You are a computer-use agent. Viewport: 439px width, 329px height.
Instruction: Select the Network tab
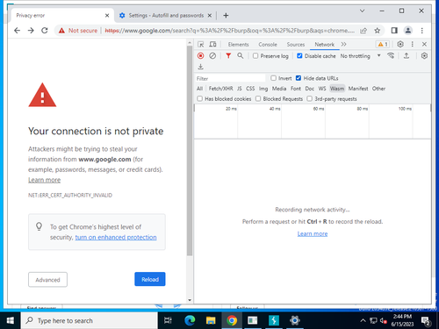[324, 45]
